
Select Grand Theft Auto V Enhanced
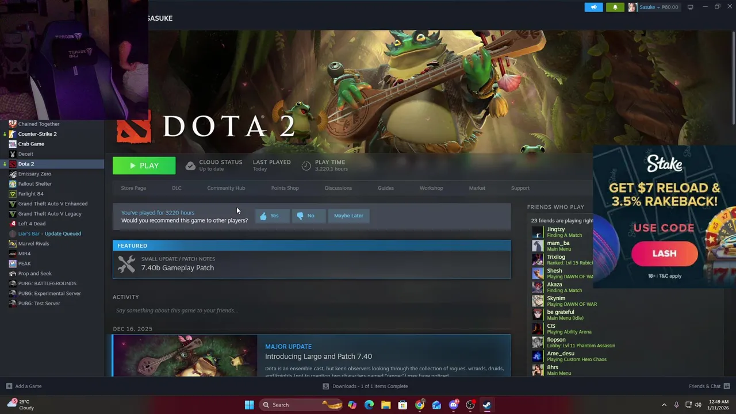[52, 204]
